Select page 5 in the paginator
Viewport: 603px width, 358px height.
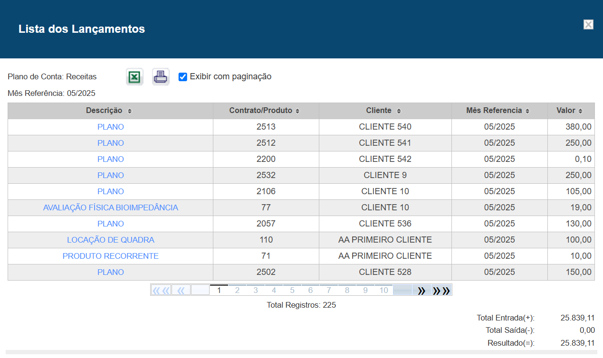(292, 291)
